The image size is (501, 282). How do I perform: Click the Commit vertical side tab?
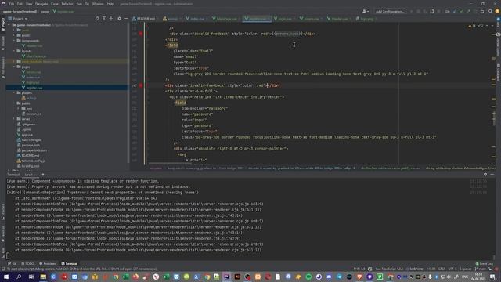click(3, 43)
